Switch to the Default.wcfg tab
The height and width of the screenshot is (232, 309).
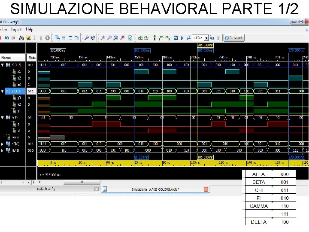(46, 189)
